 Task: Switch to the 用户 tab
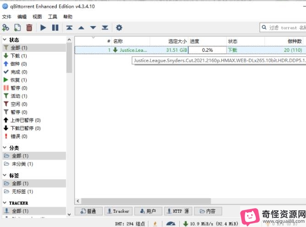pyautogui.click(x=148, y=211)
